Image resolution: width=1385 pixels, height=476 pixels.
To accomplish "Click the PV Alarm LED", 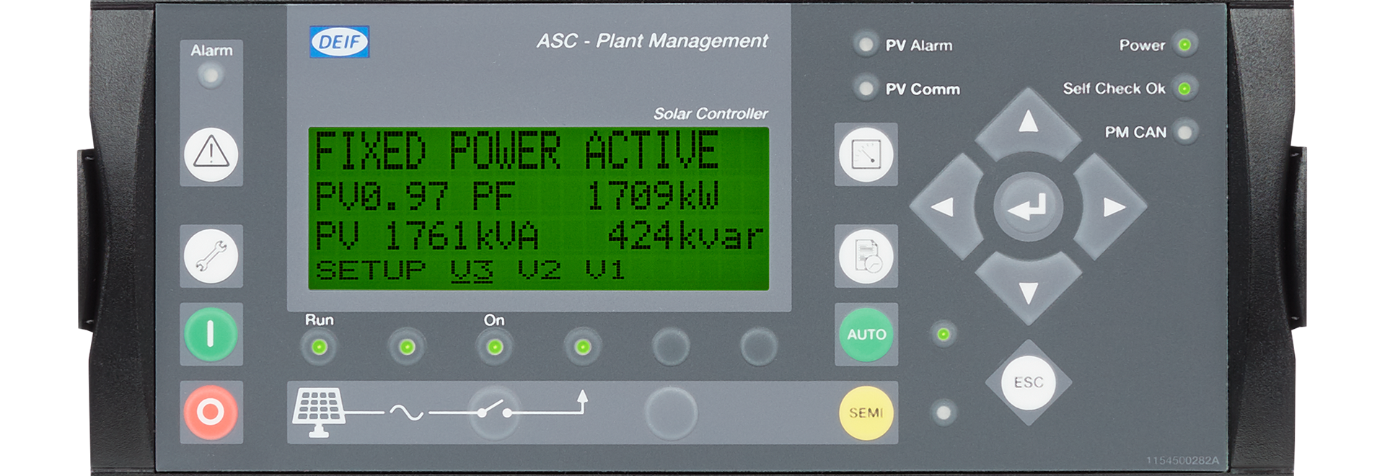I will click(x=865, y=44).
